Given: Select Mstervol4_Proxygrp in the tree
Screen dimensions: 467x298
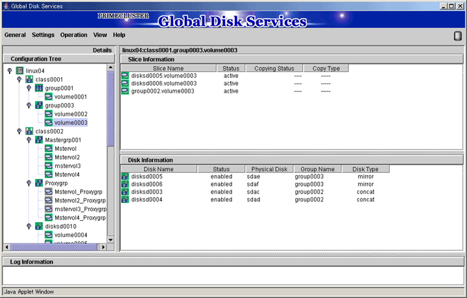Looking at the screenshot, I should pos(80,218).
